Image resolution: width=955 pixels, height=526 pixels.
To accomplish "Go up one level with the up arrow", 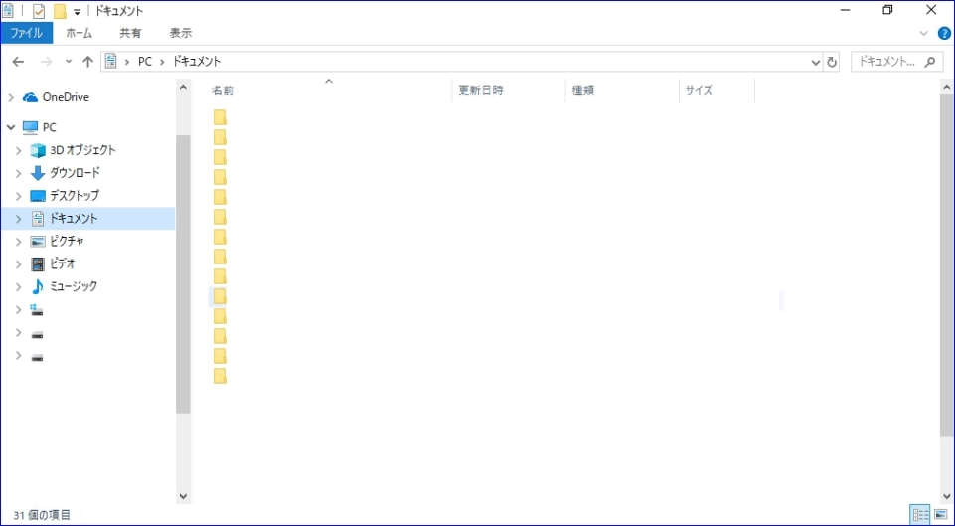I will [87, 62].
